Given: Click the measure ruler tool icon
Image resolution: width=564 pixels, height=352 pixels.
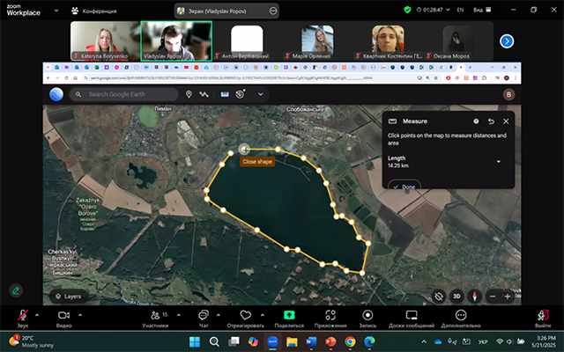Looking at the screenshot, I should [x=224, y=94].
